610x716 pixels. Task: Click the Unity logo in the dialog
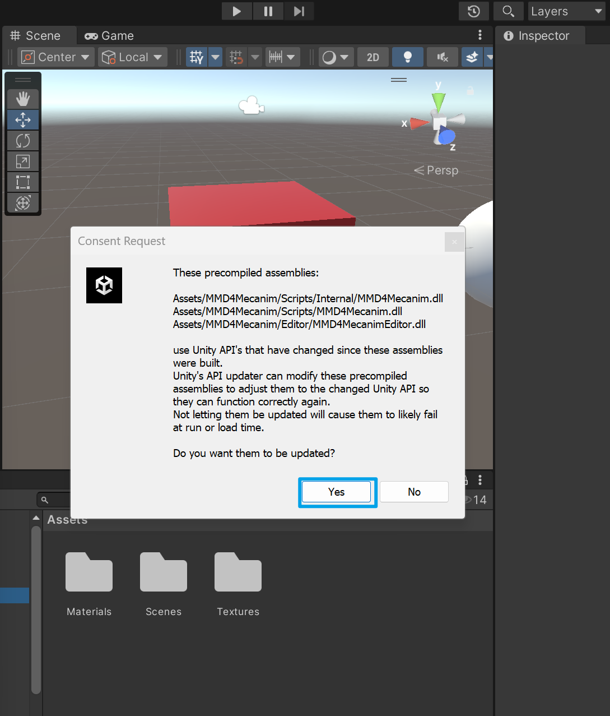(104, 285)
